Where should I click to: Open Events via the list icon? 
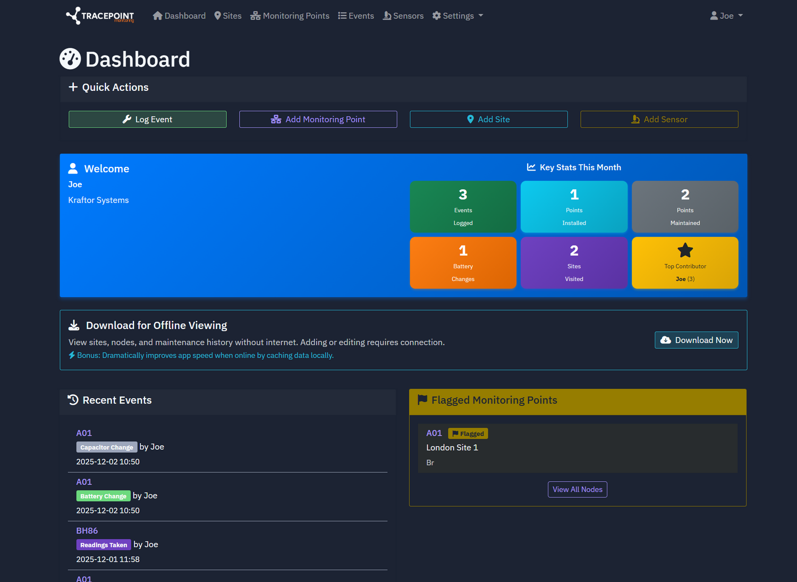342,15
